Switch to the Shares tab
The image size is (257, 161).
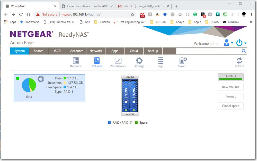39,51
